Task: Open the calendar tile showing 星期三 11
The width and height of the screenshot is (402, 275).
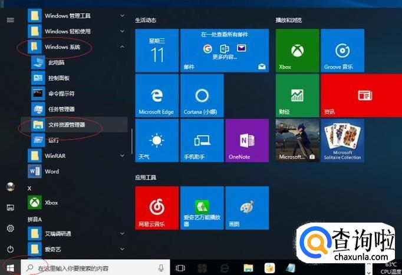Action: tap(157, 51)
